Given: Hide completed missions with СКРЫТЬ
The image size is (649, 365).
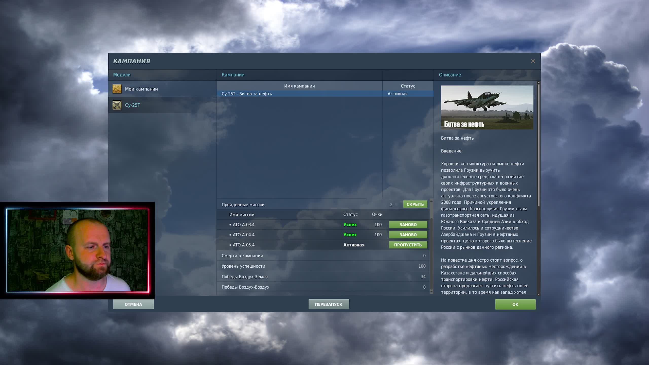Looking at the screenshot, I should click(415, 204).
